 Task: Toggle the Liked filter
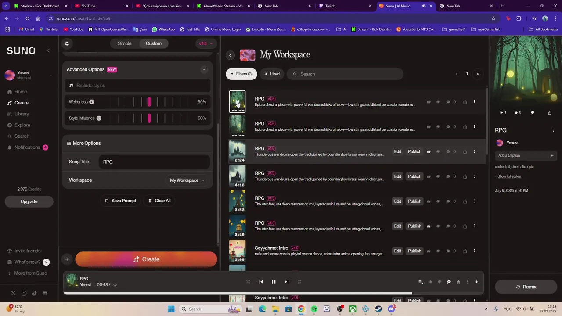tap(272, 74)
